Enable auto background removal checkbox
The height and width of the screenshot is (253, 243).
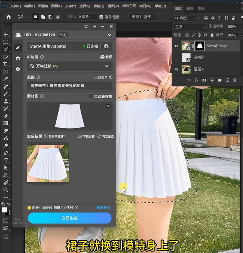click(x=91, y=96)
